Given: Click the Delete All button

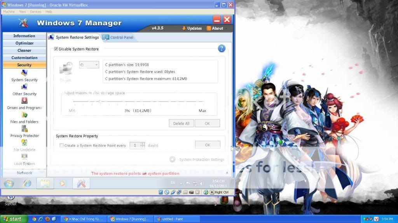Looking at the screenshot, I should (181, 123).
